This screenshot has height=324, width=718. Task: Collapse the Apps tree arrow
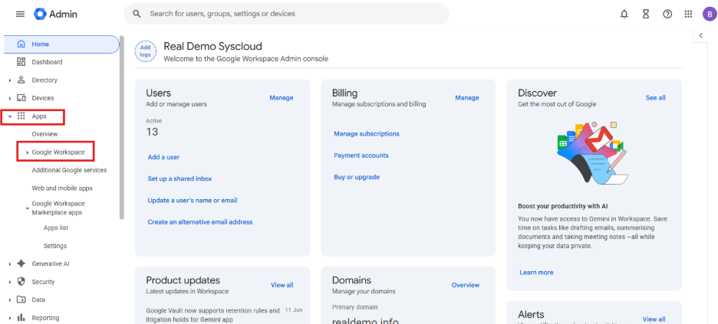pos(10,116)
